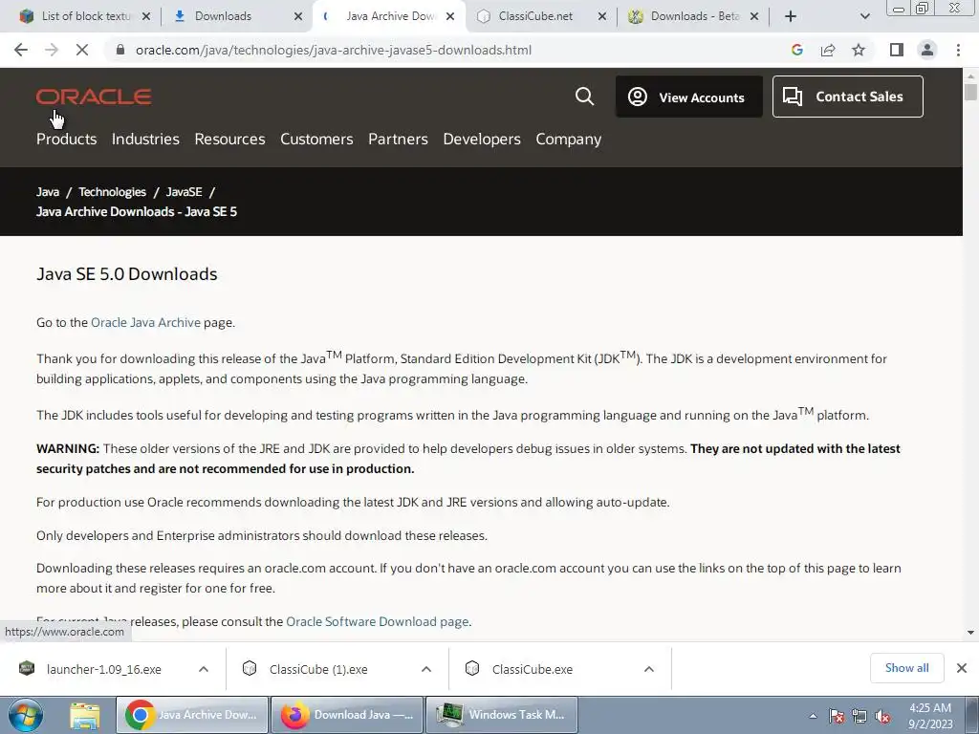
Task: Open the Oracle Java Archive link
Action: 145,323
